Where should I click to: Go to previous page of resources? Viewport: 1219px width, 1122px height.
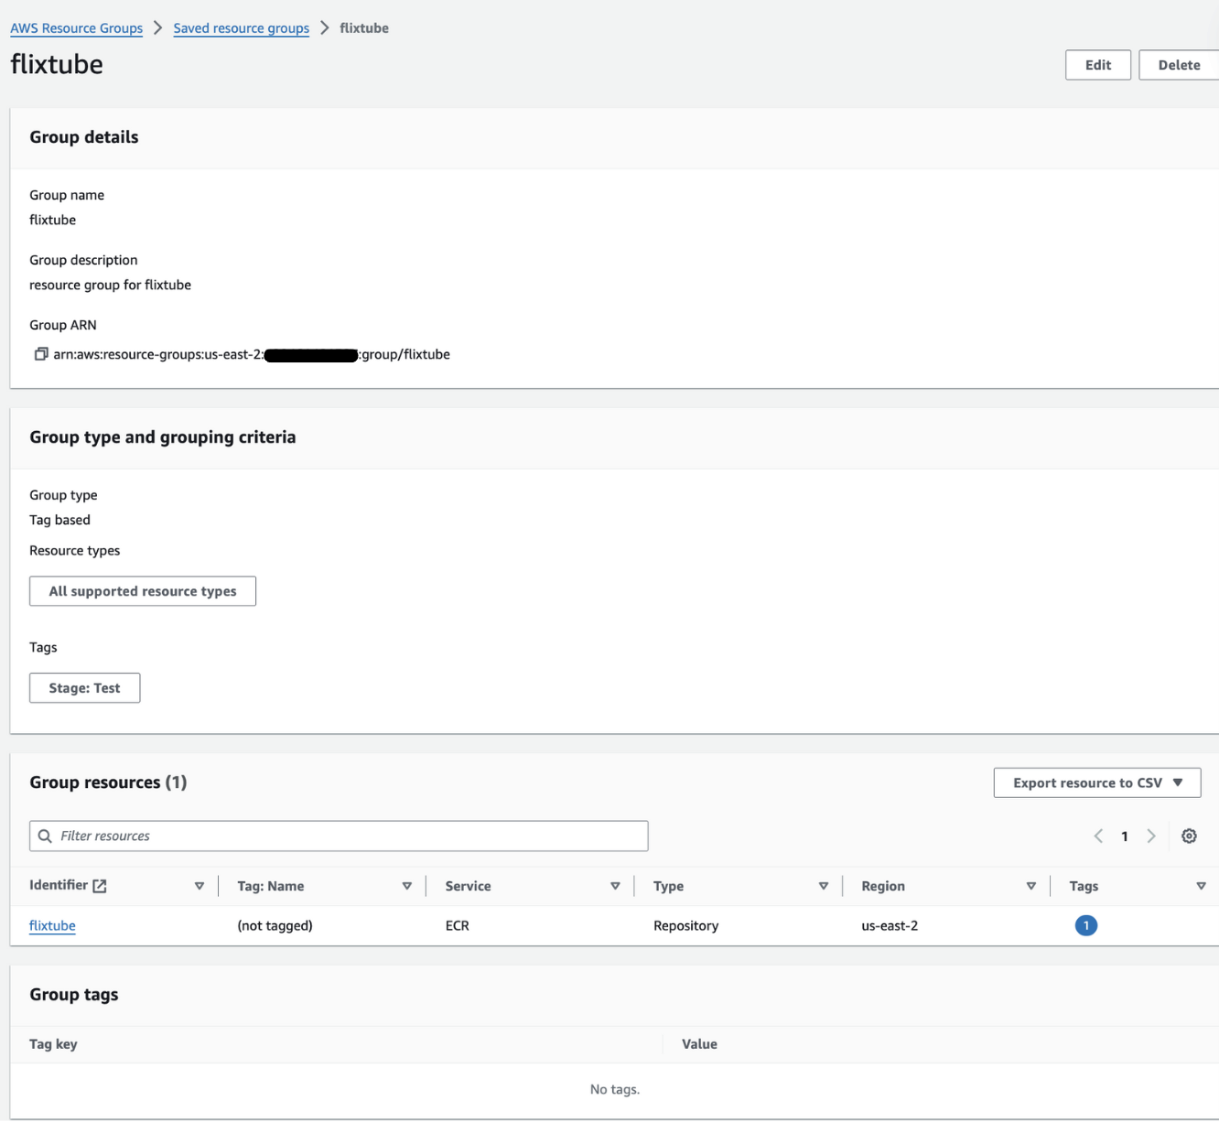pos(1098,836)
